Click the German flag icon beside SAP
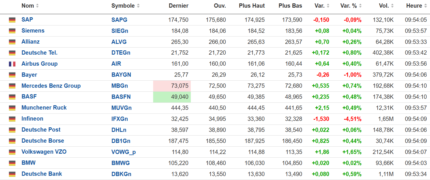Image resolution: width=430 pixels, height=180 pixels. point(12,20)
